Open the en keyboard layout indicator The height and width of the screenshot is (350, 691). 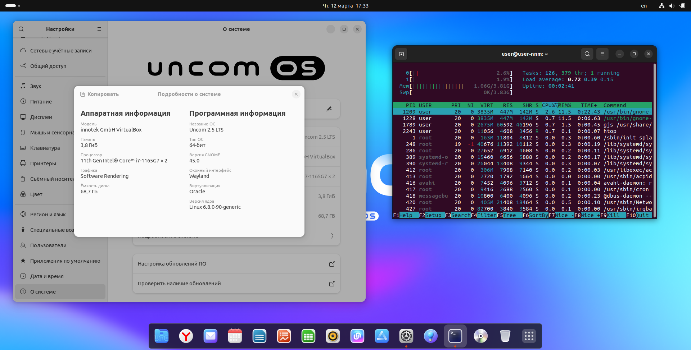click(x=644, y=6)
